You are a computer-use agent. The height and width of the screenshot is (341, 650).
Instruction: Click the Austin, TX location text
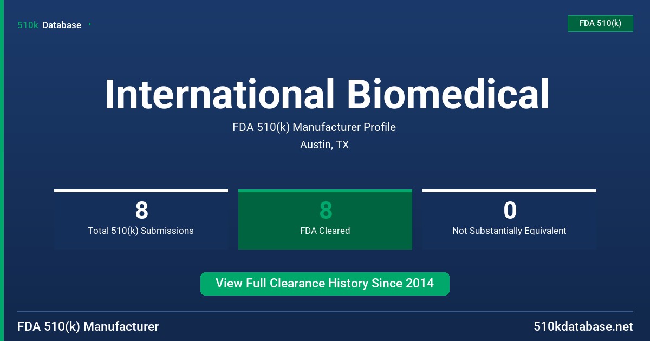324,145
